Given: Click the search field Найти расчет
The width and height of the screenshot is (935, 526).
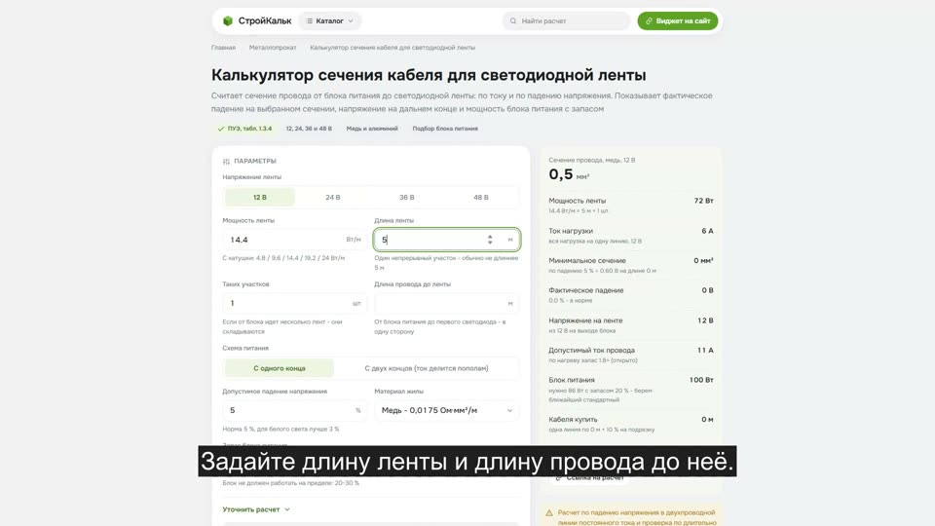Looking at the screenshot, I should coord(566,20).
